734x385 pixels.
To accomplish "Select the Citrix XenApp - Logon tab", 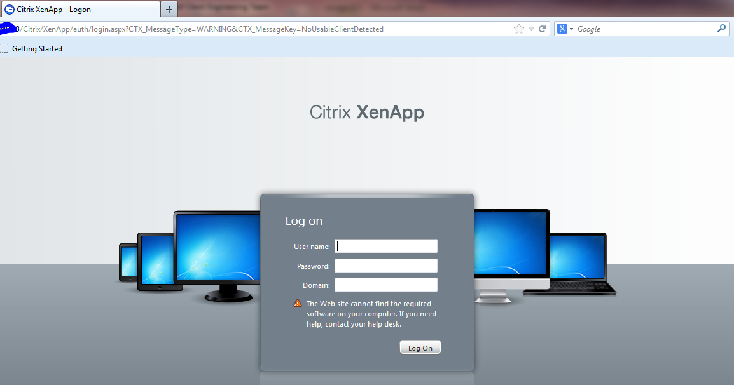I will pos(80,10).
